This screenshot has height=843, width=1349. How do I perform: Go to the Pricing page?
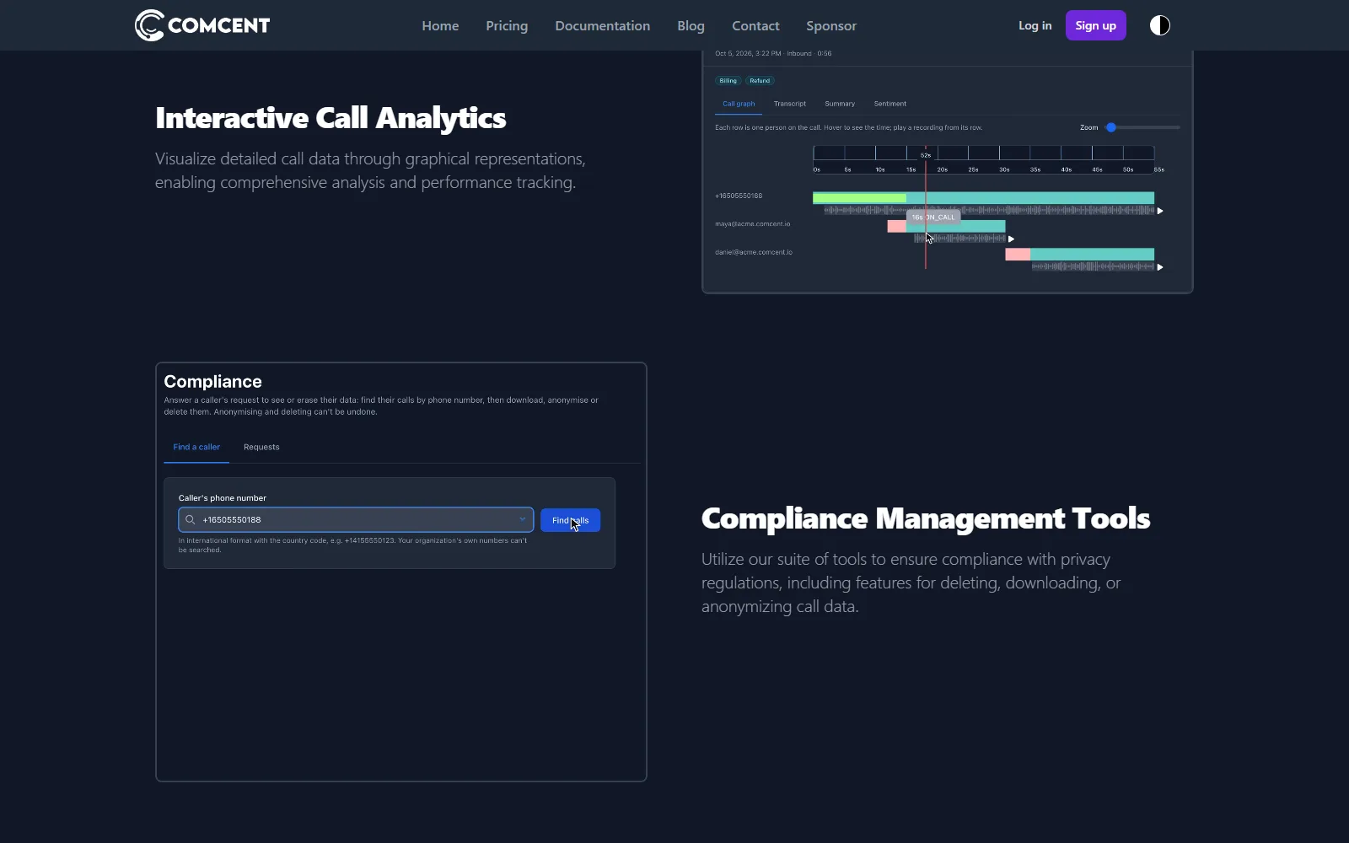pyautogui.click(x=507, y=25)
